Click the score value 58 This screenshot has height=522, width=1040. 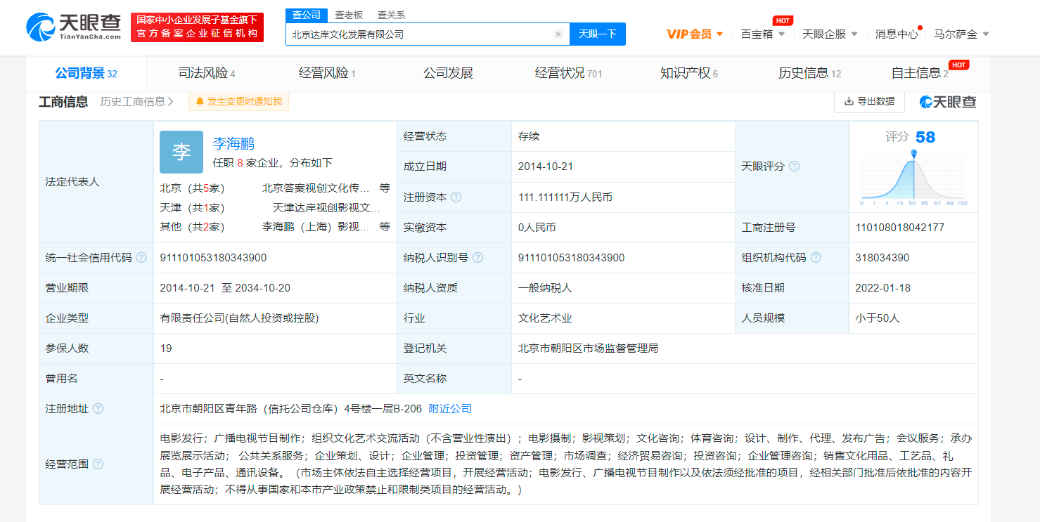[925, 137]
